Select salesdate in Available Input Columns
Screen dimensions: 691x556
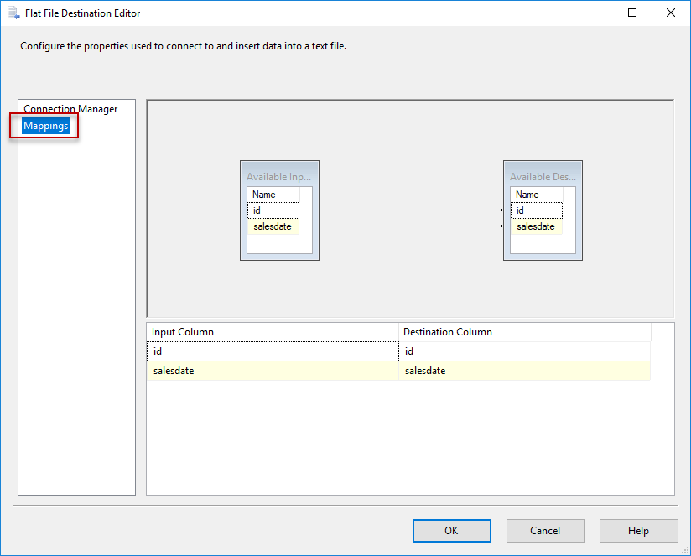[272, 226]
